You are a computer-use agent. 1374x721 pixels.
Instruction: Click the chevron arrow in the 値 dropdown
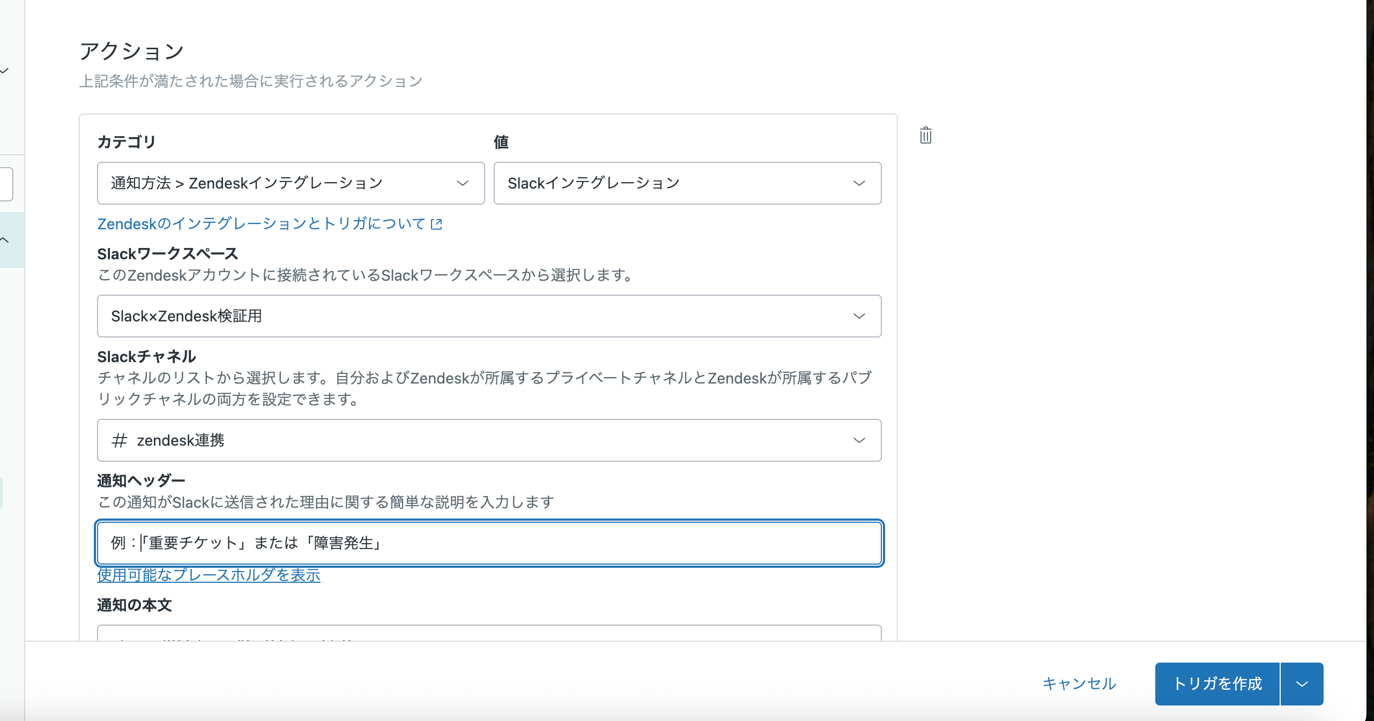[x=859, y=183]
